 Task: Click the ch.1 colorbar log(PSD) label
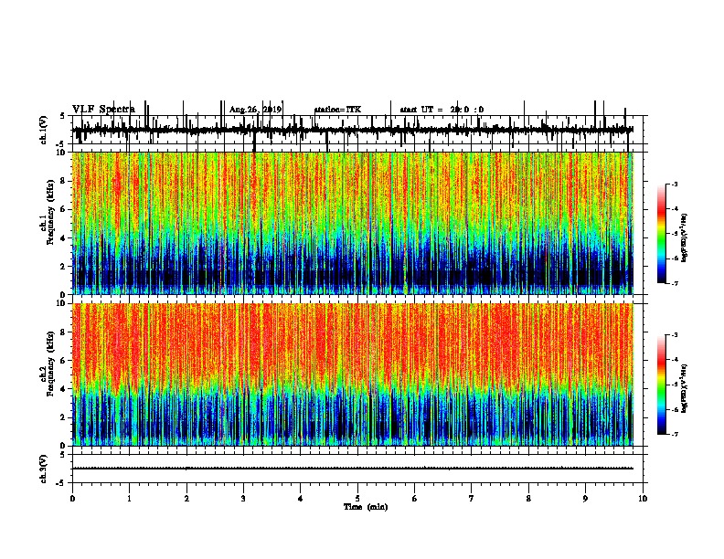[x=684, y=238]
